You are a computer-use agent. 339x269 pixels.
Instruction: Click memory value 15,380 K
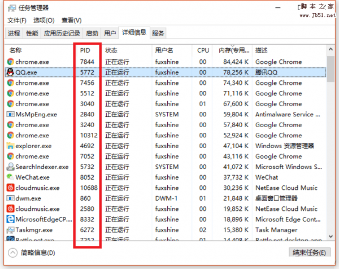236,230
